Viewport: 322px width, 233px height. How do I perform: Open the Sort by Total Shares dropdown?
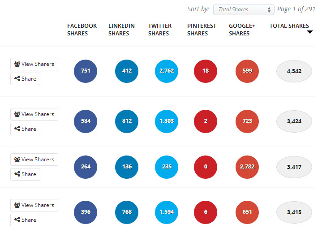tap(244, 9)
